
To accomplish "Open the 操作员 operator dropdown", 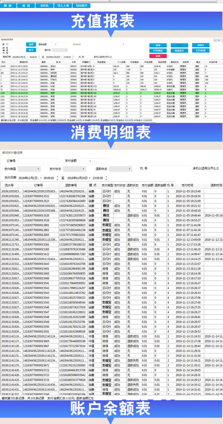I will (60, 50).
